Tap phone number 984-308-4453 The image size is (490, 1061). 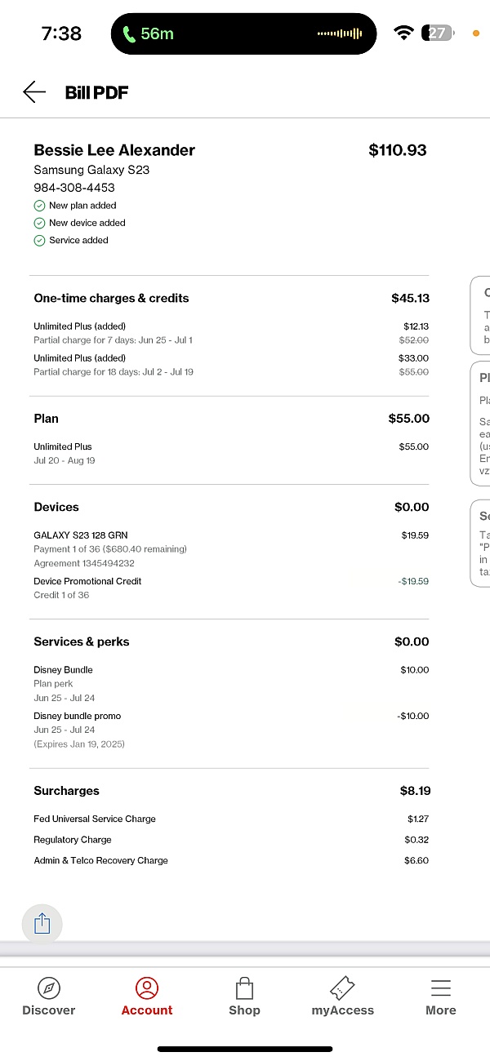click(x=74, y=188)
